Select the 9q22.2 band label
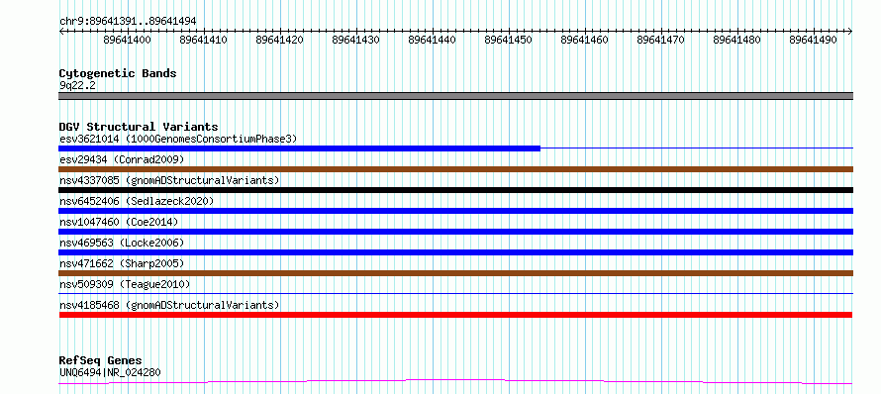 76,85
